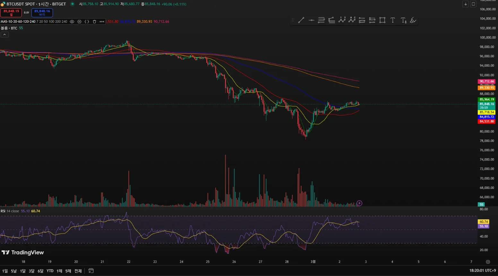Remove the MA indicator with trash icon
The width and height of the screenshot is (498, 276).
click(x=94, y=21)
